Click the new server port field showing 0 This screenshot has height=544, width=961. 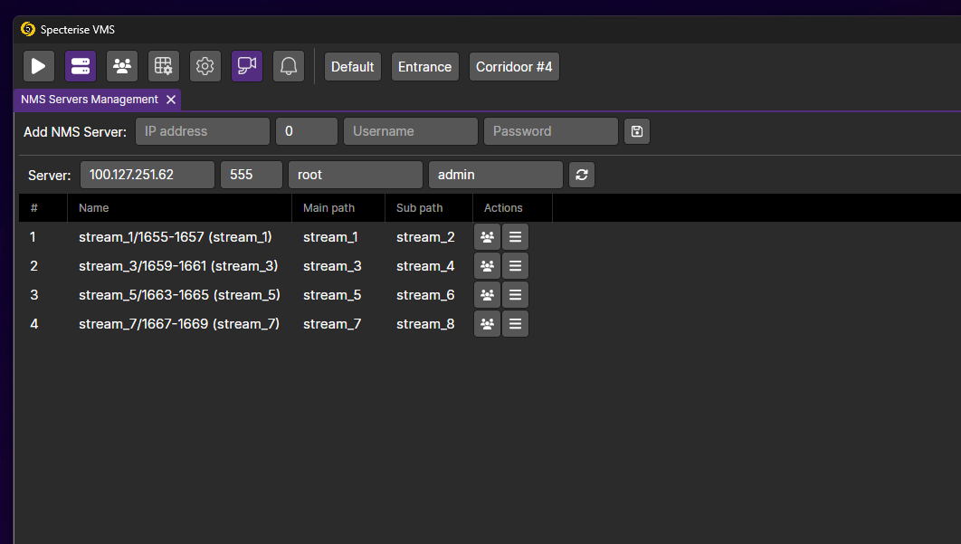pos(307,131)
